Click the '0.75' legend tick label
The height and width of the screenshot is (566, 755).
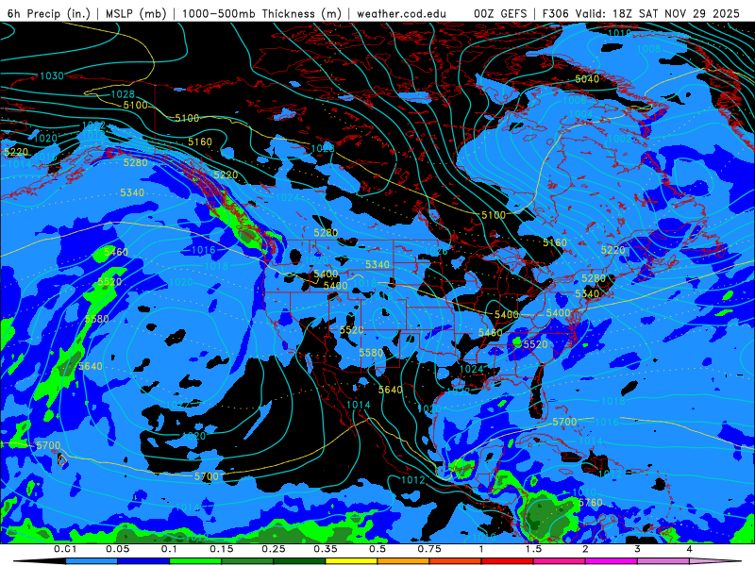pos(429,549)
